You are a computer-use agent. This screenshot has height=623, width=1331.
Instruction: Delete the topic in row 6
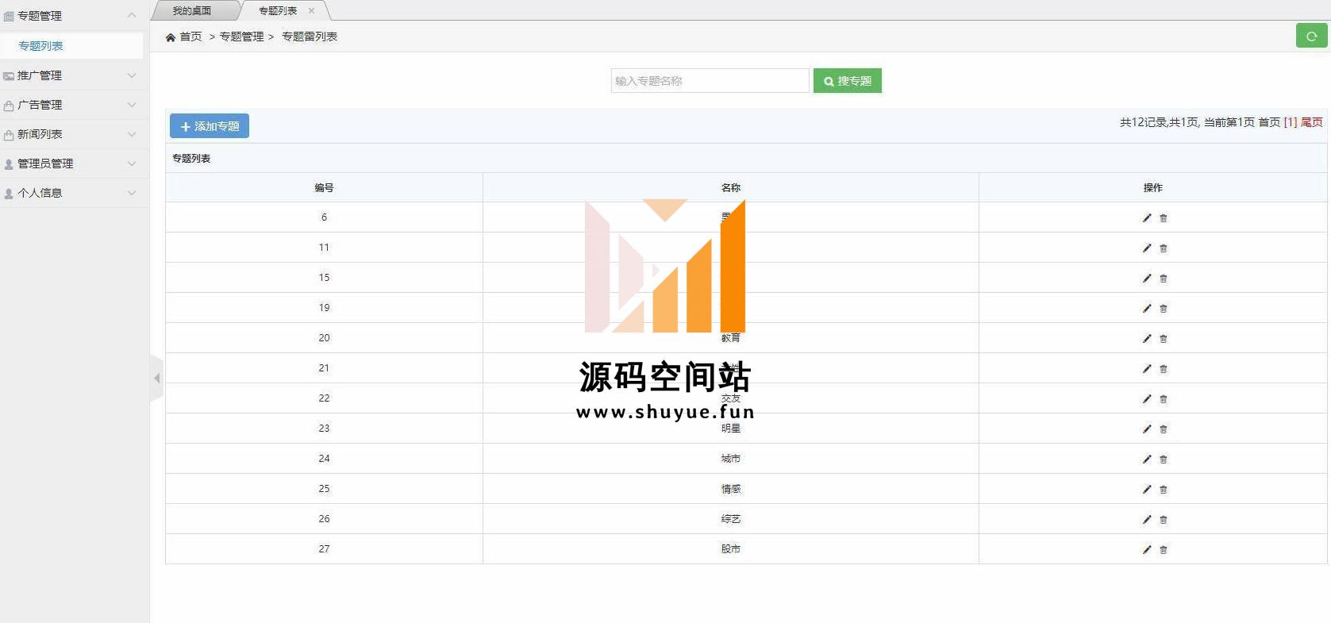point(1164,217)
